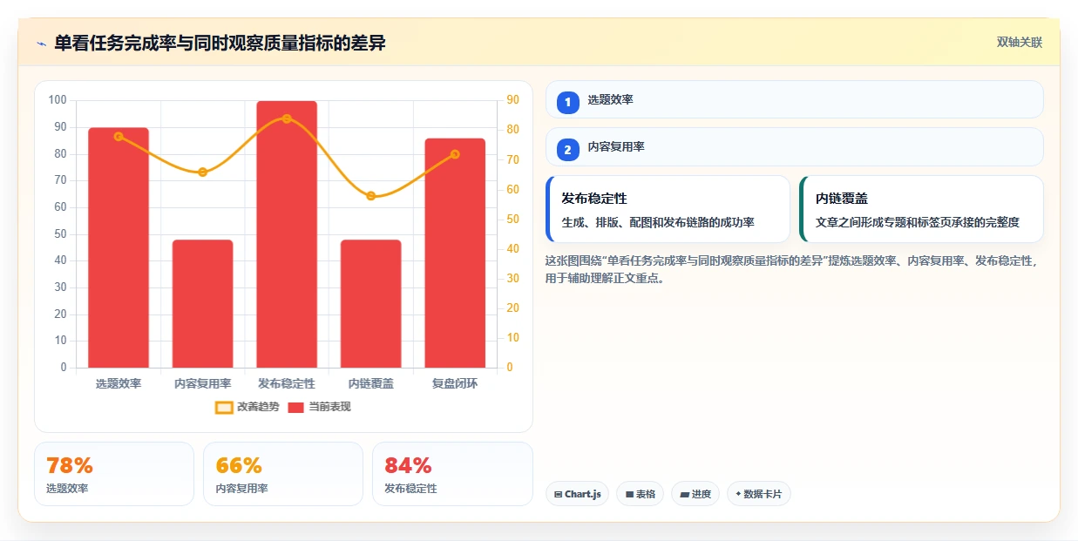Open the 选题效率 list item

click(794, 99)
